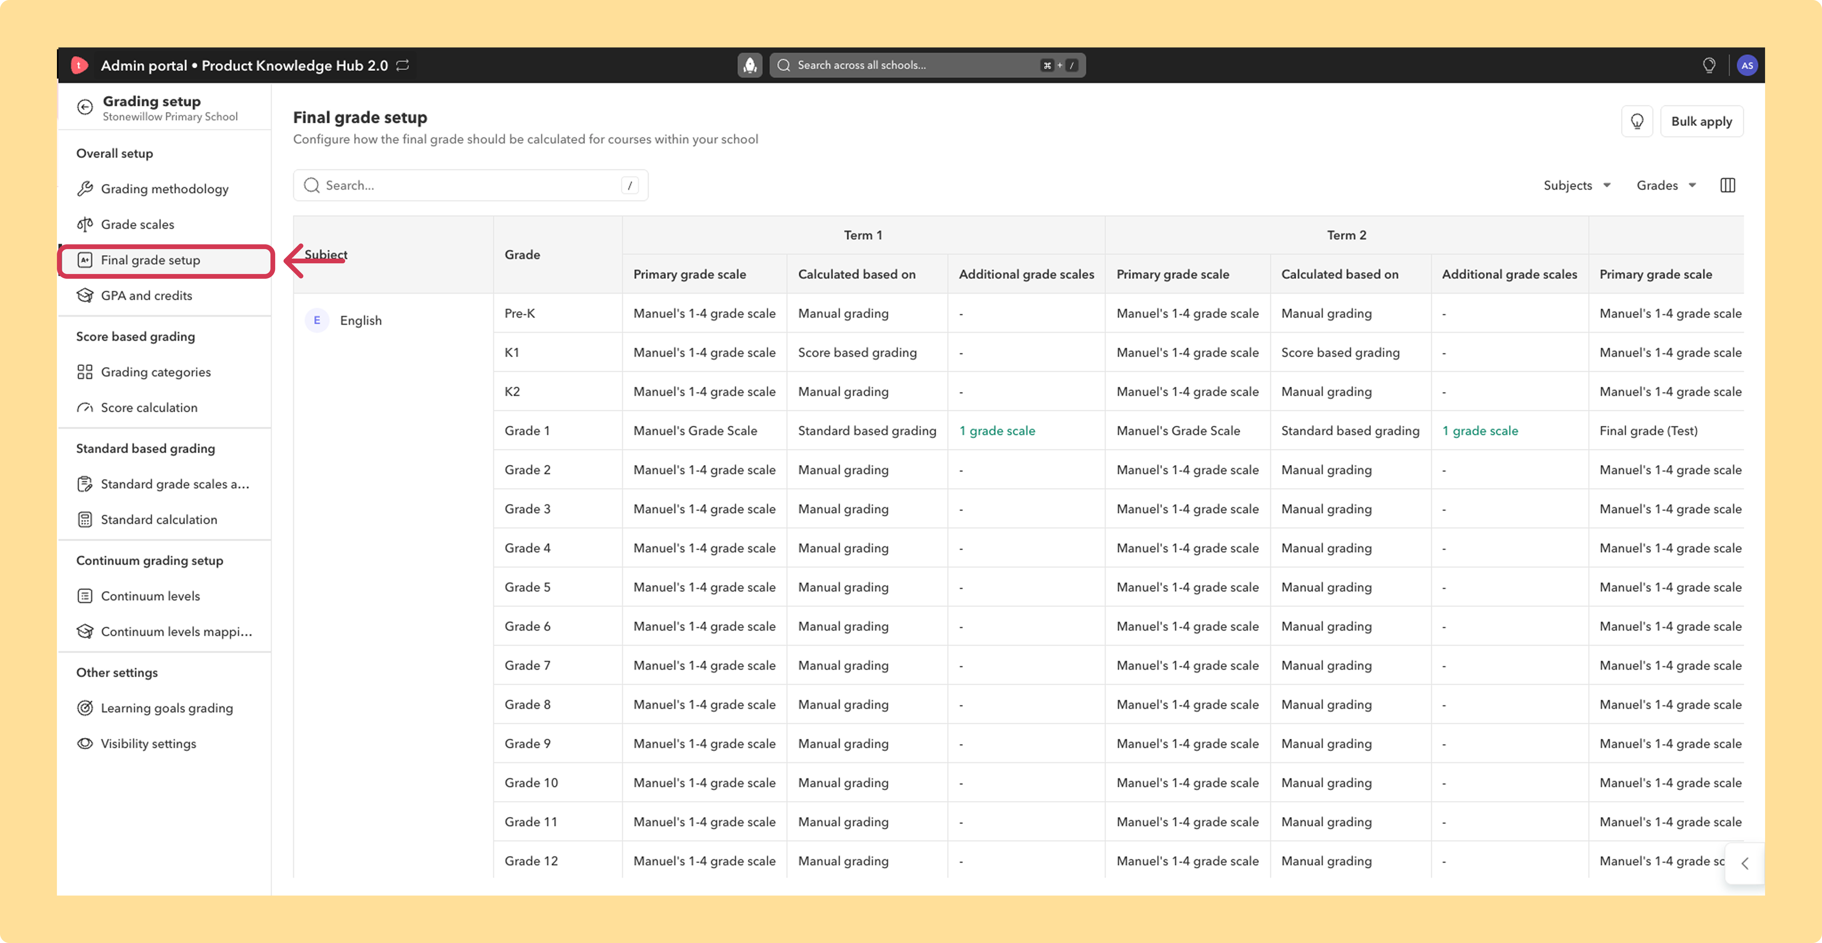
Task: Click the target icon for Learning goals grading
Action: click(85, 708)
